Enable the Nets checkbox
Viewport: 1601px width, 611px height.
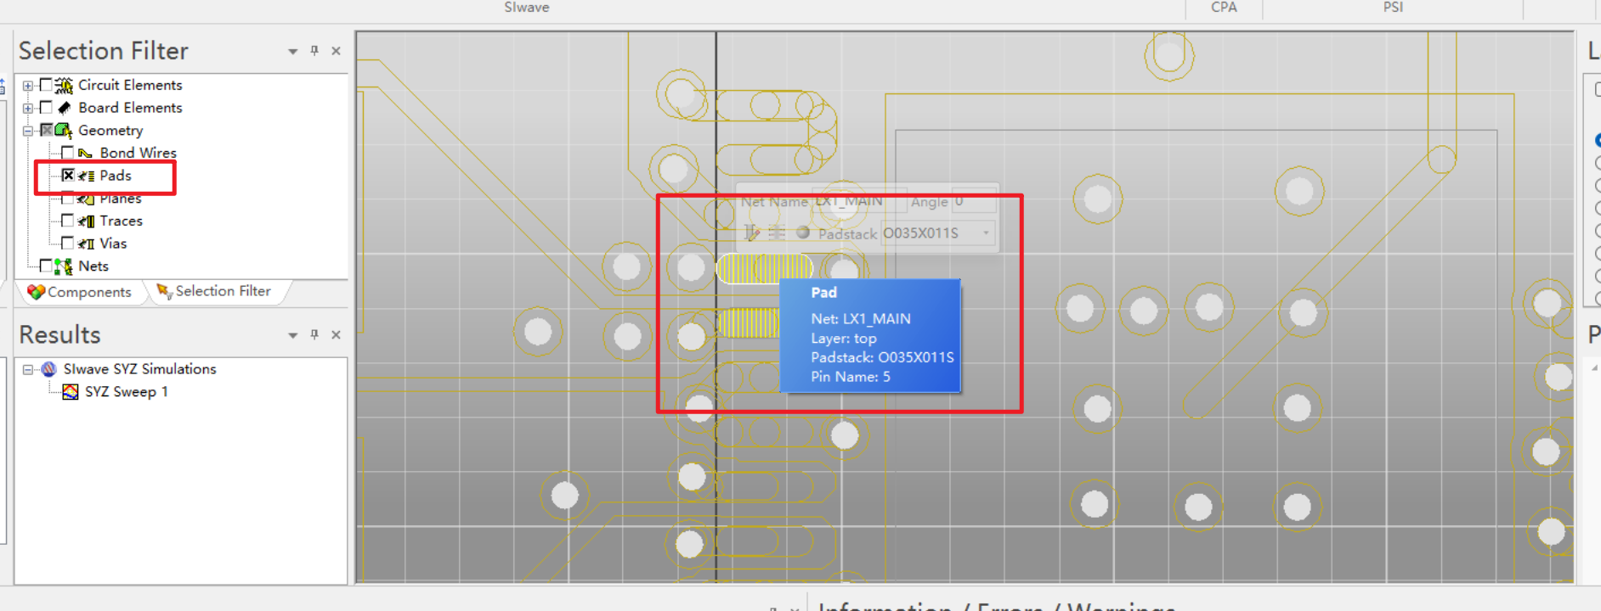pyautogui.click(x=46, y=266)
